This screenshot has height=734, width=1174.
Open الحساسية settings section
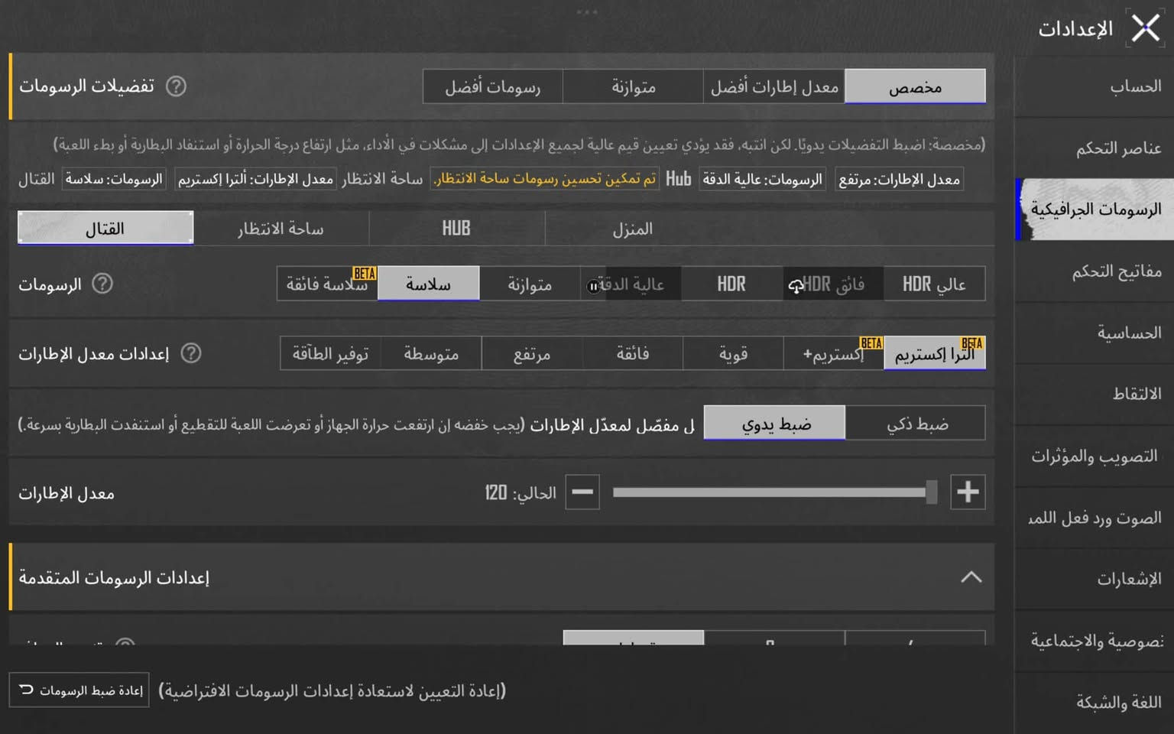[1095, 333]
